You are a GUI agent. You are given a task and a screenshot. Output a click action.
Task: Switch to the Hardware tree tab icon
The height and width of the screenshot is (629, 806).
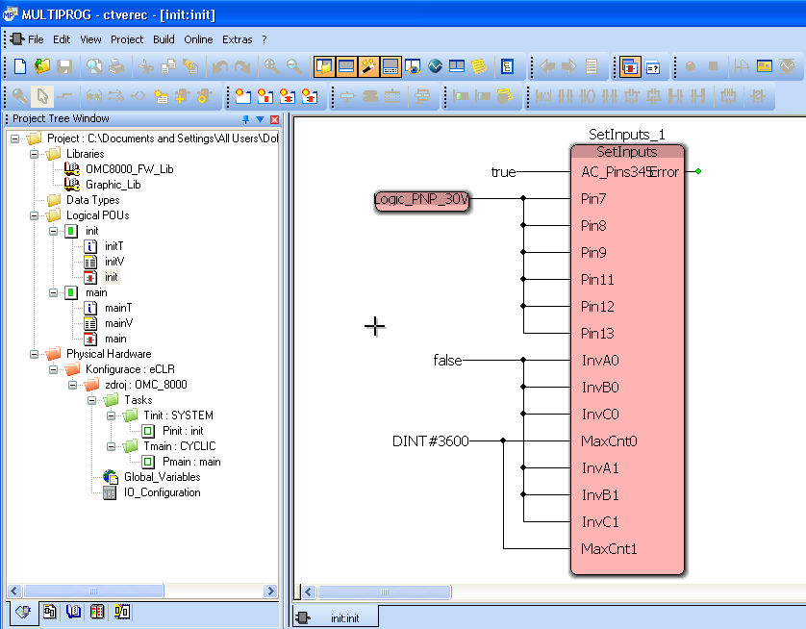pyautogui.click(x=97, y=612)
